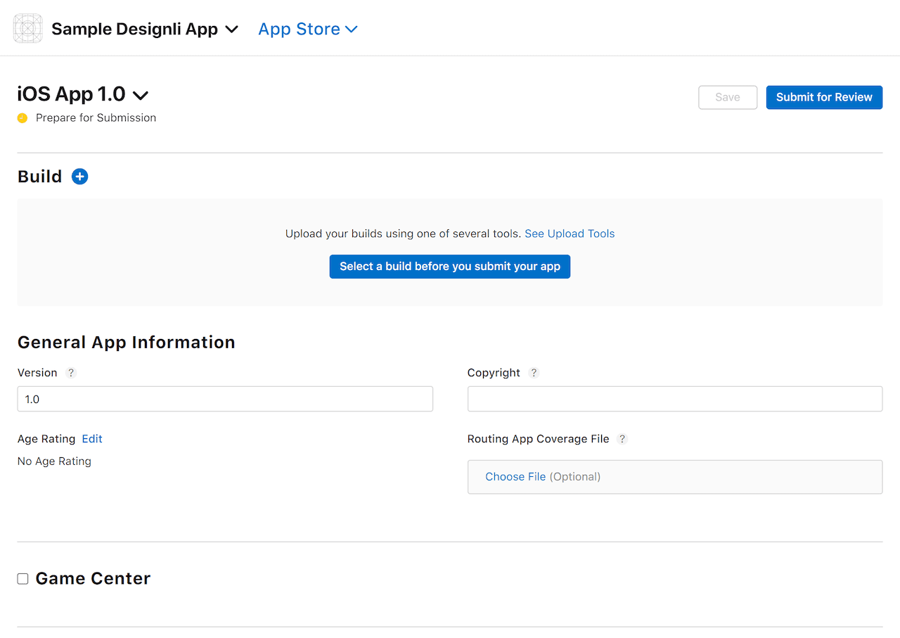This screenshot has height=638, width=900.
Task: Click Submit for Review
Action: tap(823, 97)
